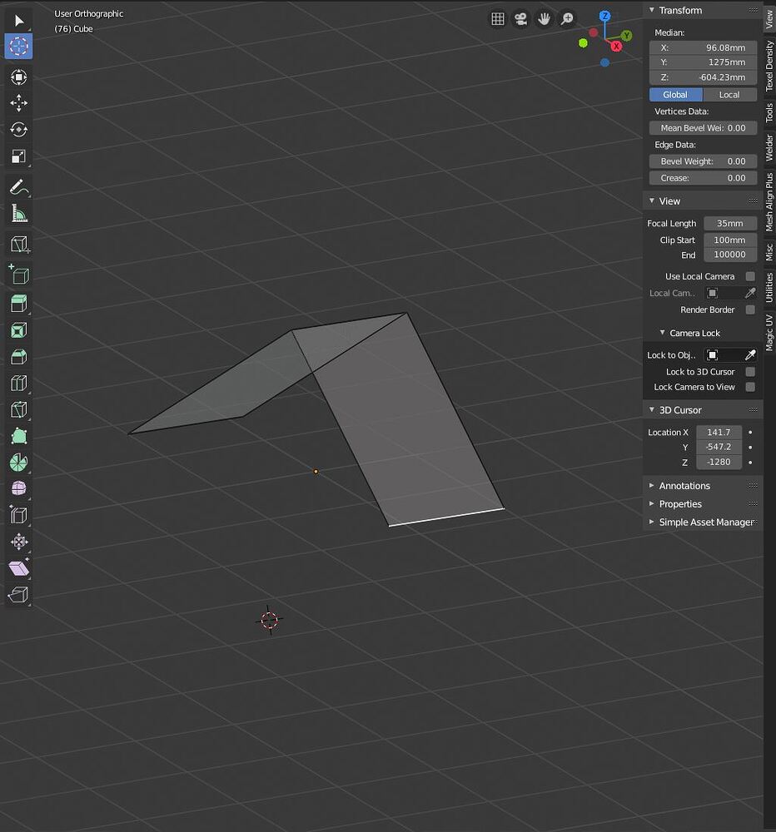776x832 pixels.
Task: Click the red X axis gizmo
Action: point(616,46)
